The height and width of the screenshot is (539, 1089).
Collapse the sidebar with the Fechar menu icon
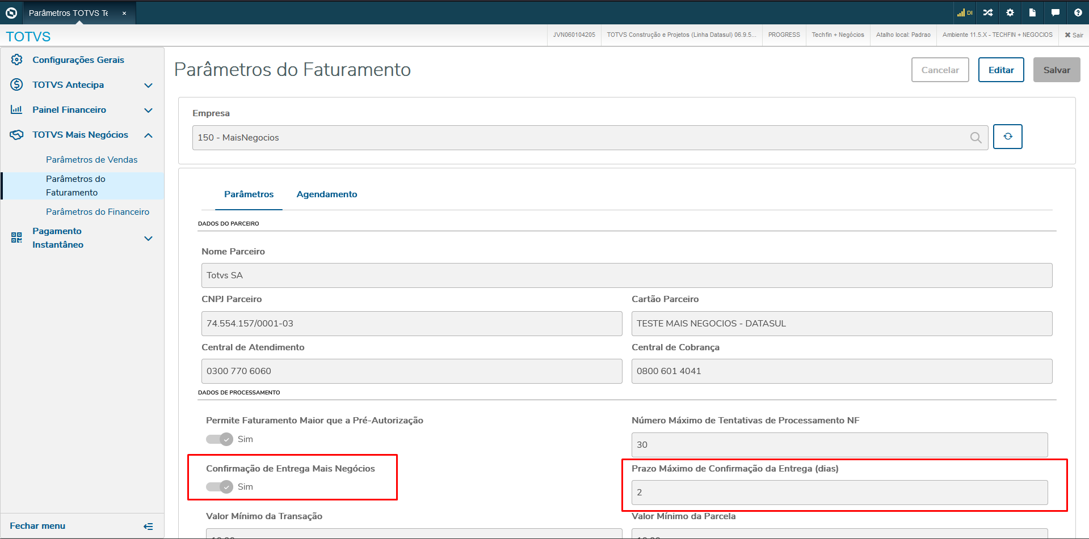148,527
